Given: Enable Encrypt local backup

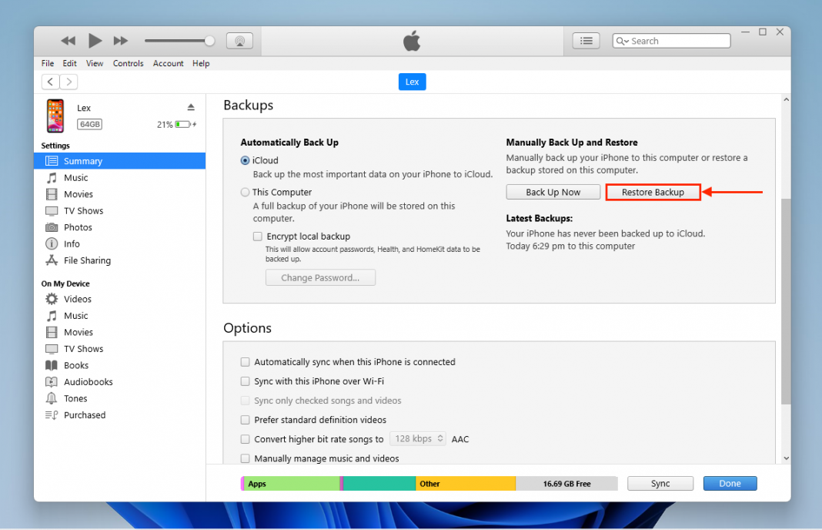Looking at the screenshot, I should click(257, 236).
